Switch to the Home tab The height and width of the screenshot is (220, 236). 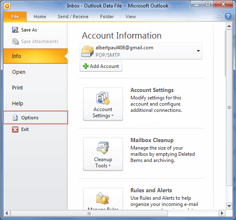pyautogui.click(x=40, y=17)
